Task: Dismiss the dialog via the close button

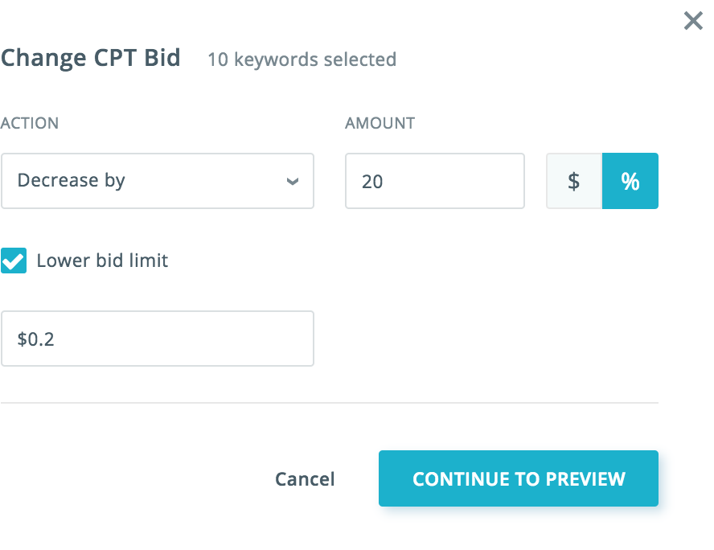Action: [x=693, y=21]
